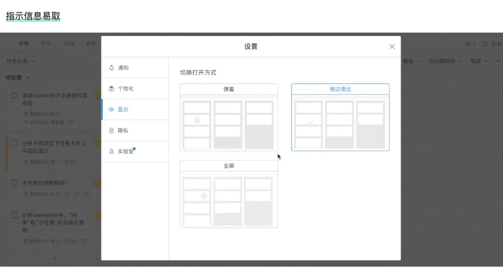This screenshot has height=267, width=503.
Task: Switch to the 日程 tab behind dialog
Action: (x=69, y=44)
